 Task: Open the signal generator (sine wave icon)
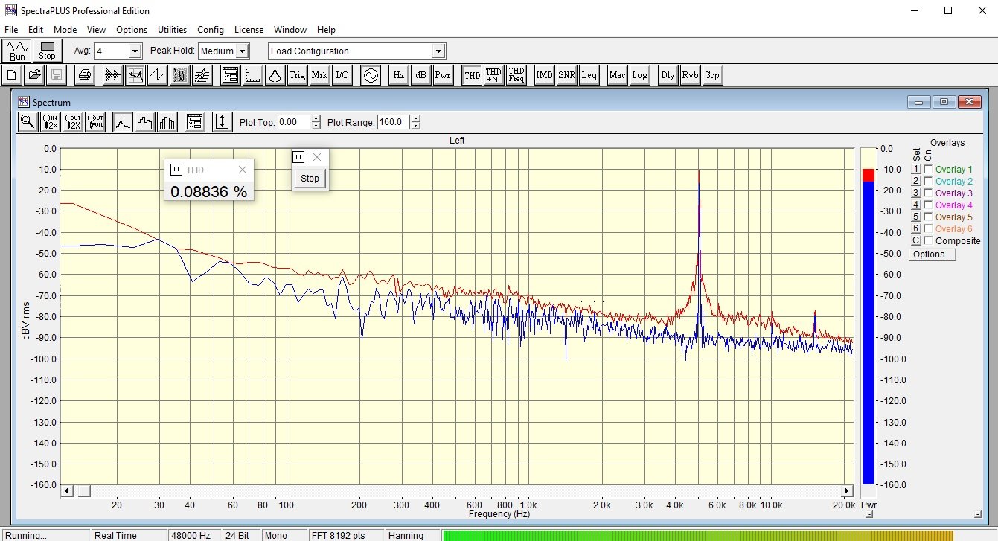[371, 75]
